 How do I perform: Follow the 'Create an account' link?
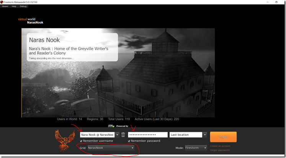tap(220, 146)
